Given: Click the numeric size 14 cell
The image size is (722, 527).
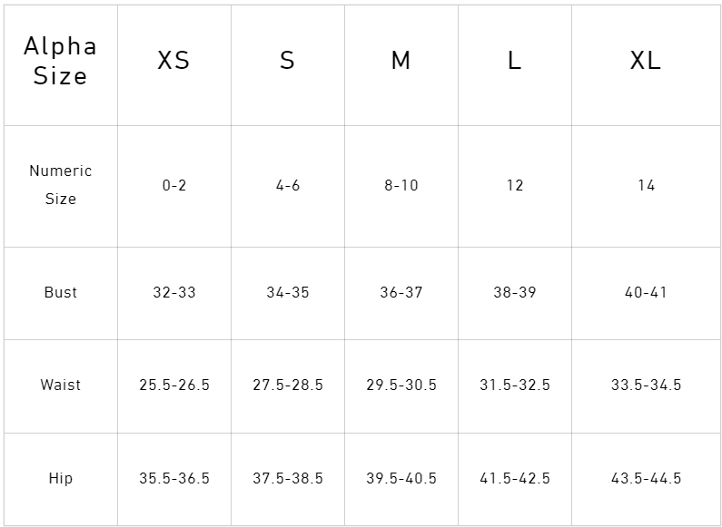Looking at the screenshot, I should click(646, 186).
